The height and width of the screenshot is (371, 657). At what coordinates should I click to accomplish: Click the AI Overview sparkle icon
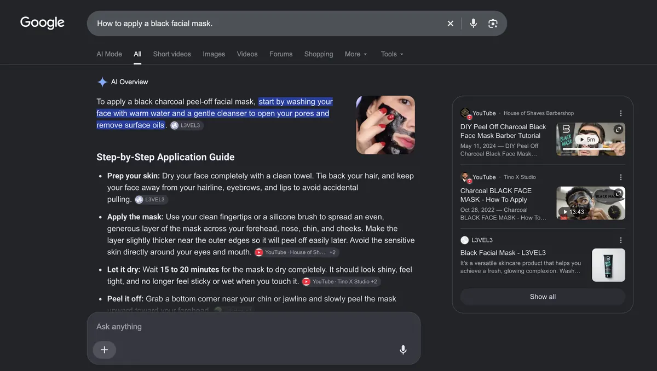click(x=102, y=82)
